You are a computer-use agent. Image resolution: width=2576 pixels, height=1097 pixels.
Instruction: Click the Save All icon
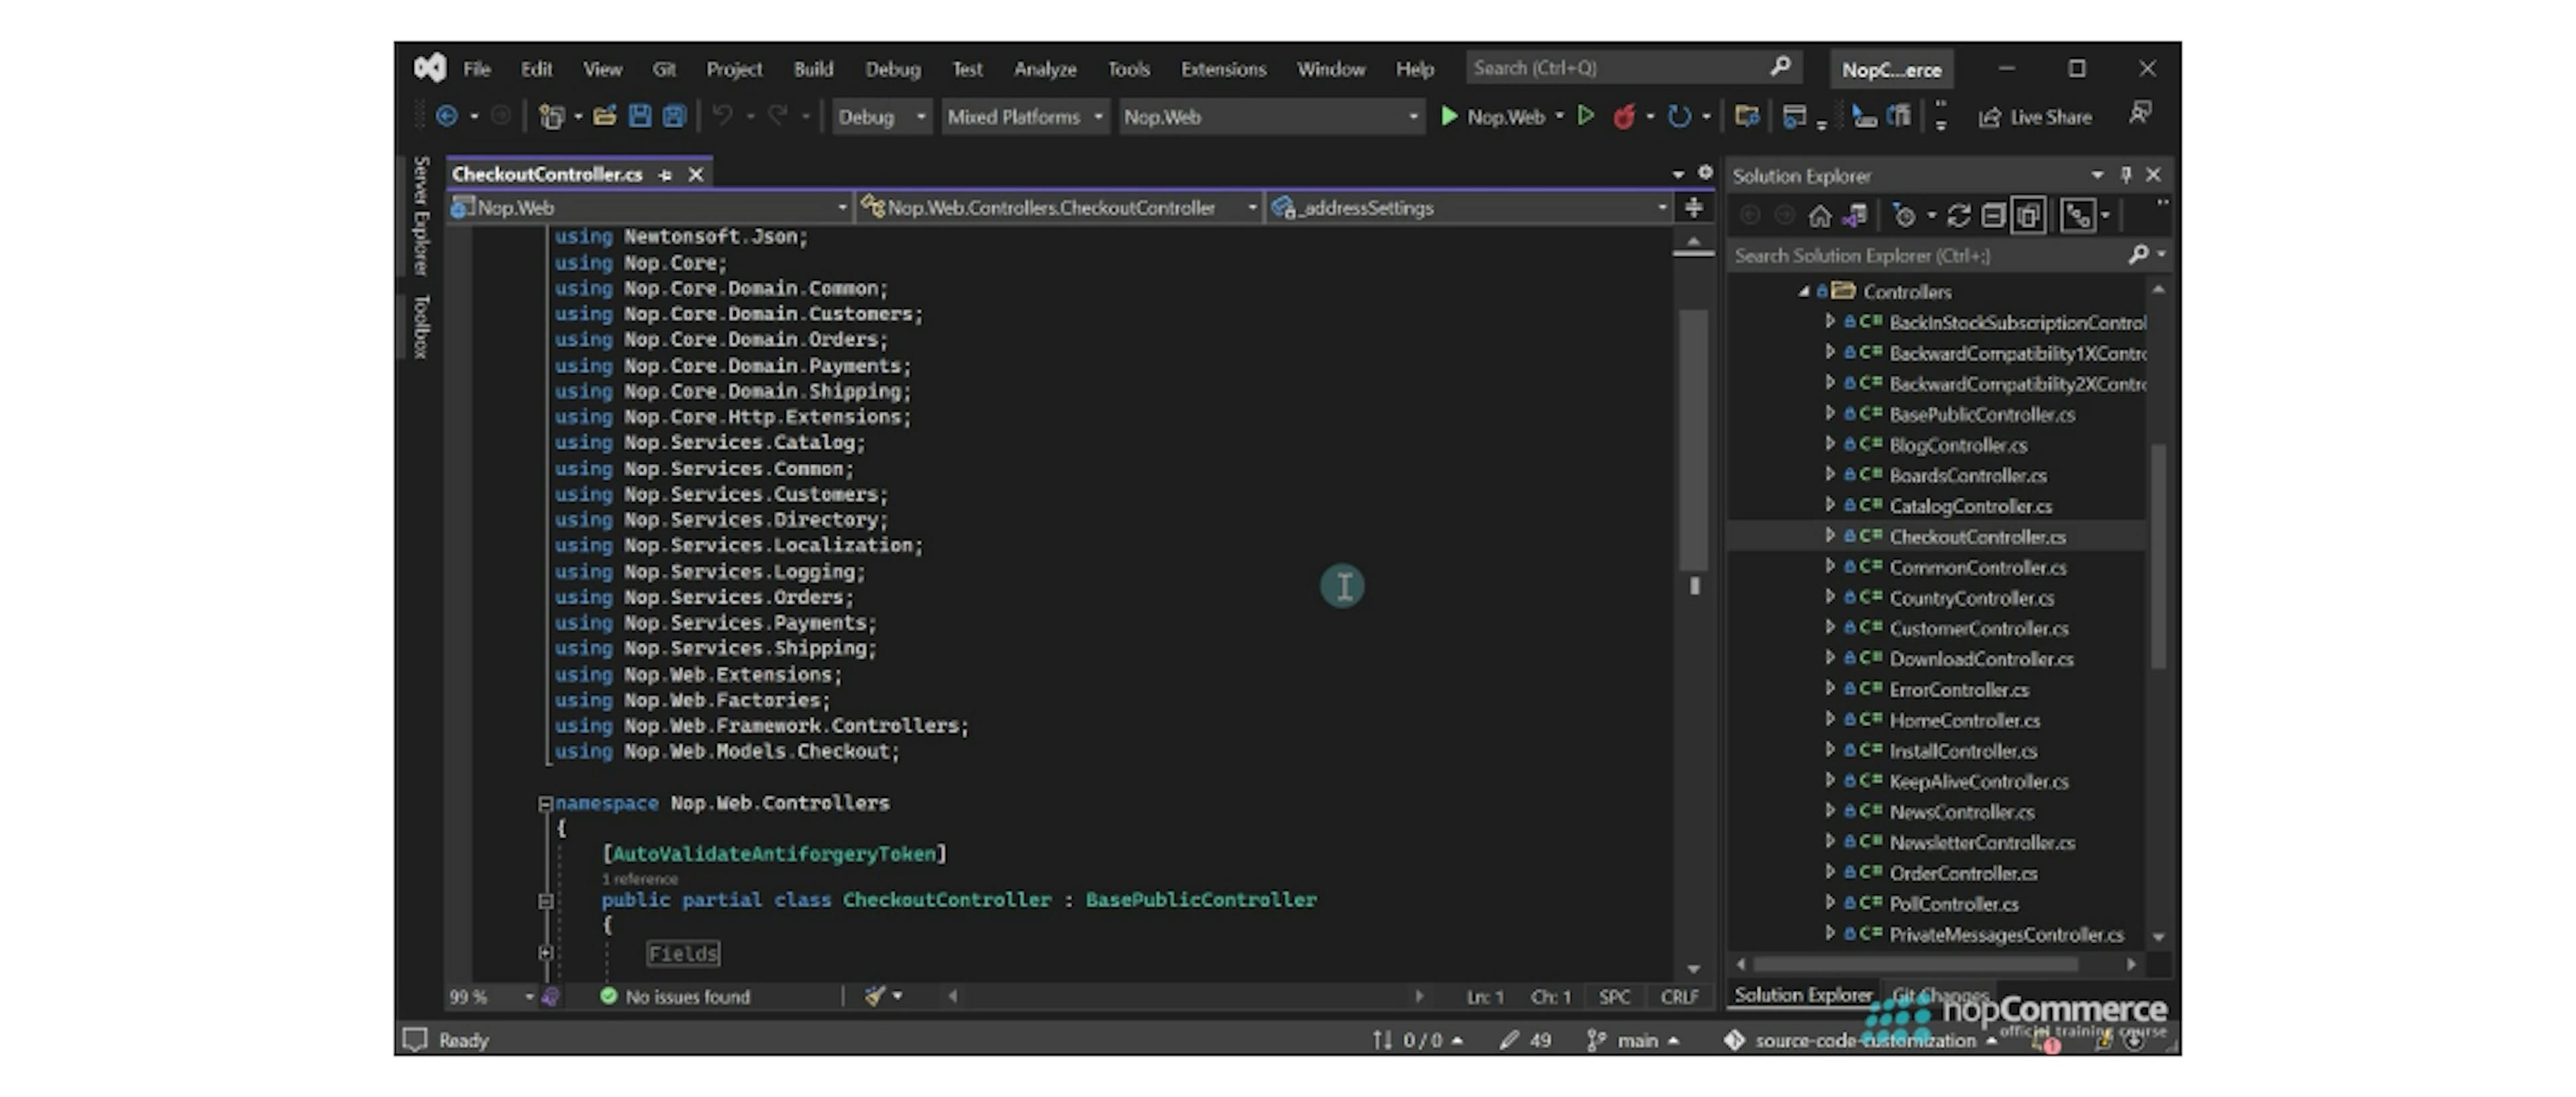(x=675, y=117)
